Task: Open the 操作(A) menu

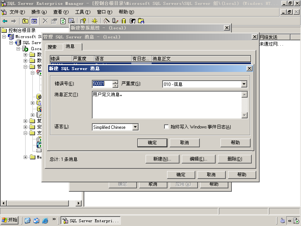Action: click(x=39, y=12)
